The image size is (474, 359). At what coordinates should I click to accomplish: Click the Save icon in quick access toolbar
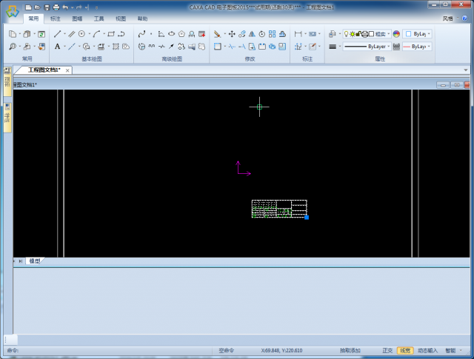point(46,7)
